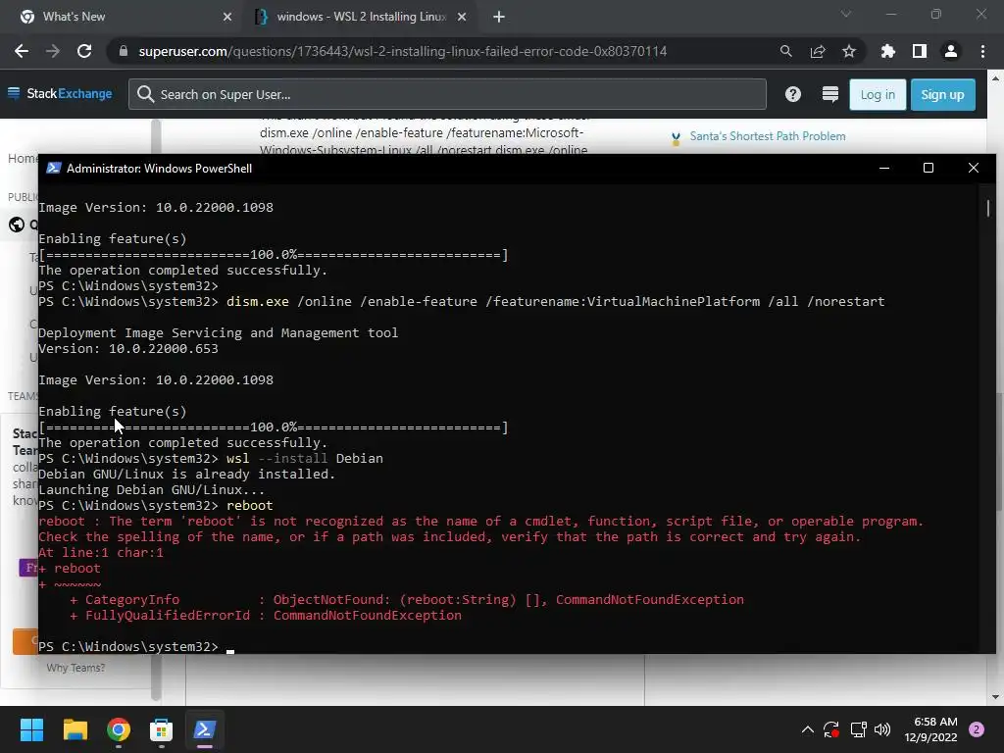Image resolution: width=1004 pixels, height=753 pixels.
Task: Show hidden system tray icons
Action: click(x=808, y=729)
